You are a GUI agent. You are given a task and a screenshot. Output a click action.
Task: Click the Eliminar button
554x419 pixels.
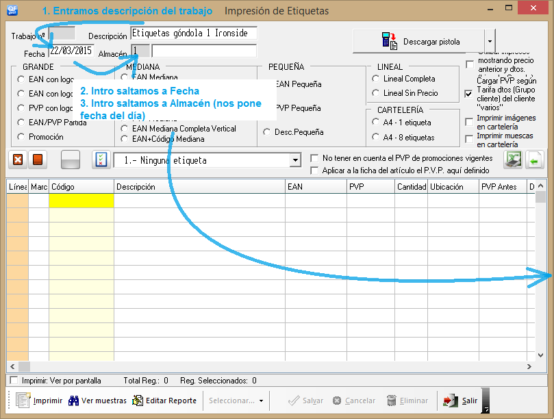coord(407,401)
